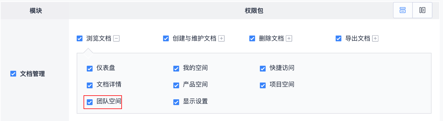Expand the 导出文档 permission package

pyautogui.click(x=375, y=39)
